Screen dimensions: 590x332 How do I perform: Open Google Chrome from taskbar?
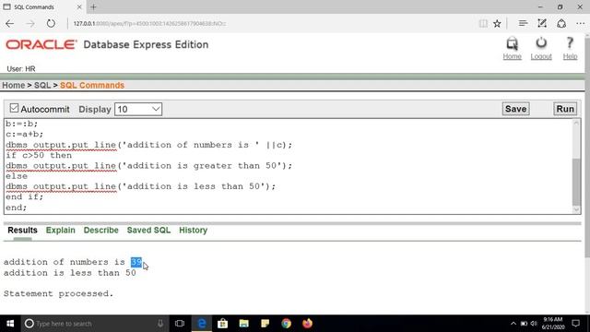(287, 324)
